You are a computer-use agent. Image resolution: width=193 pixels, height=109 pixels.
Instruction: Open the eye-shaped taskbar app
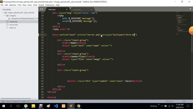tap(48, 106)
